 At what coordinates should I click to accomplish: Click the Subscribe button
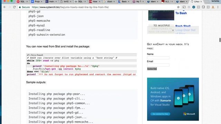[152, 69]
